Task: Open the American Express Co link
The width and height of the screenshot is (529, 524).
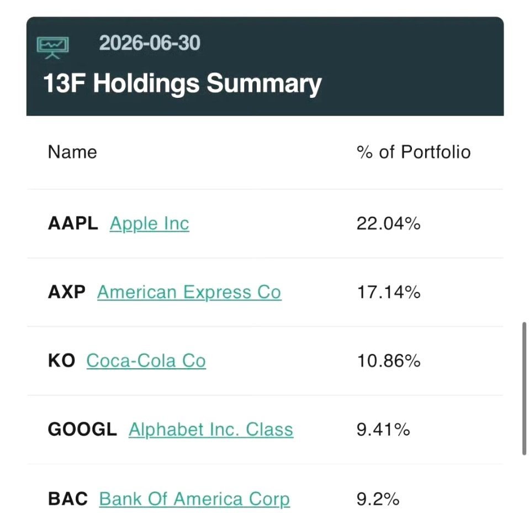Action: pyautogui.click(x=189, y=292)
